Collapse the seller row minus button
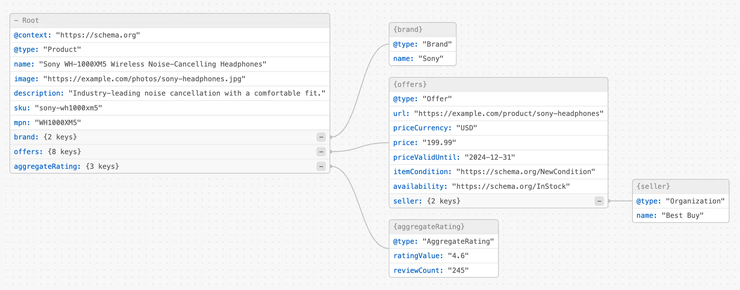The image size is (740, 290). 599,201
